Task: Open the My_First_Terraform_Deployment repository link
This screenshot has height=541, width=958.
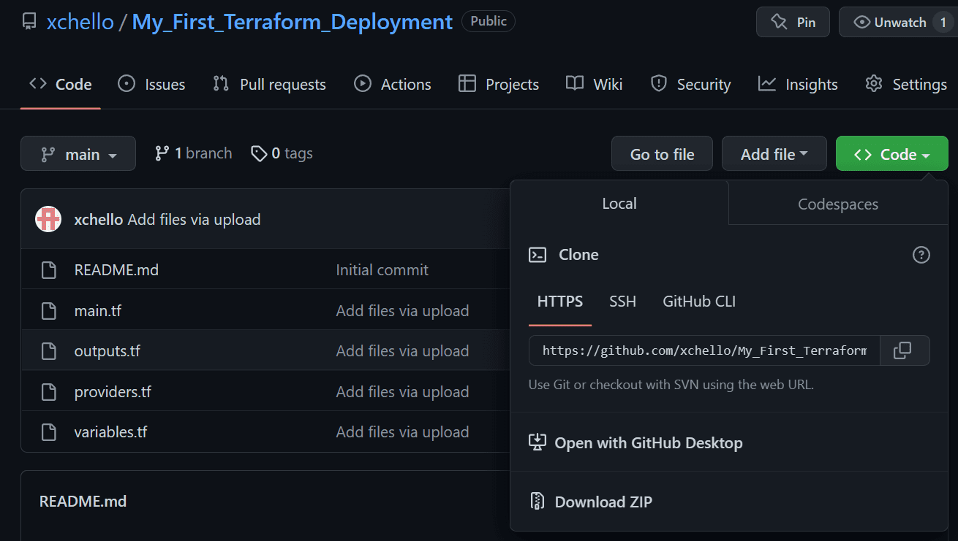Action: [x=292, y=22]
